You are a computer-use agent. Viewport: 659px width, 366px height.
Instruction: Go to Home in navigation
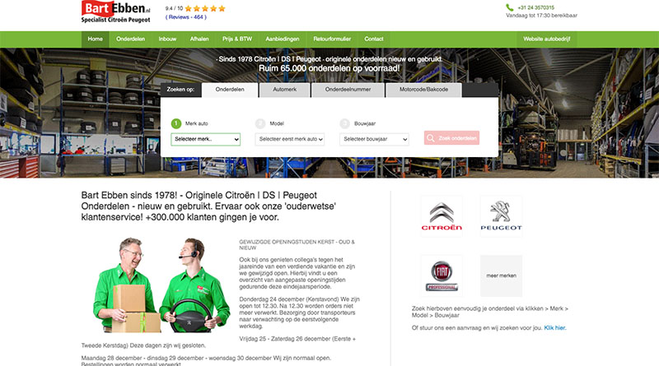(x=96, y=39)
